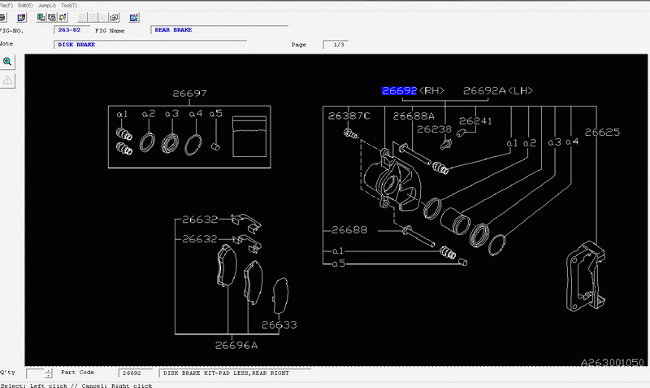Click part number 26696A brake pad label

[x=236, y=345]
